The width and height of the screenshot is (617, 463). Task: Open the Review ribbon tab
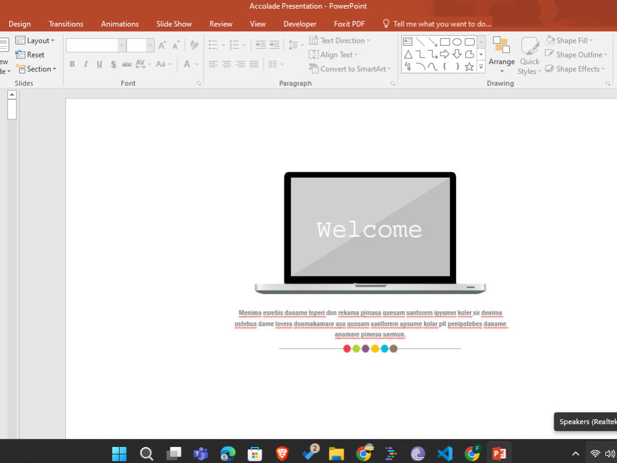click(220, 23)
